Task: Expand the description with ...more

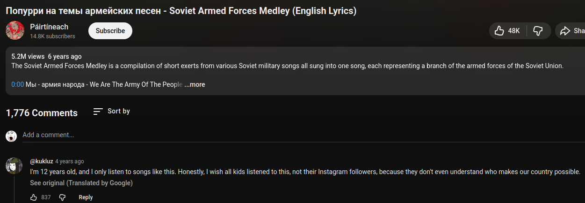Action: (195, 84)
